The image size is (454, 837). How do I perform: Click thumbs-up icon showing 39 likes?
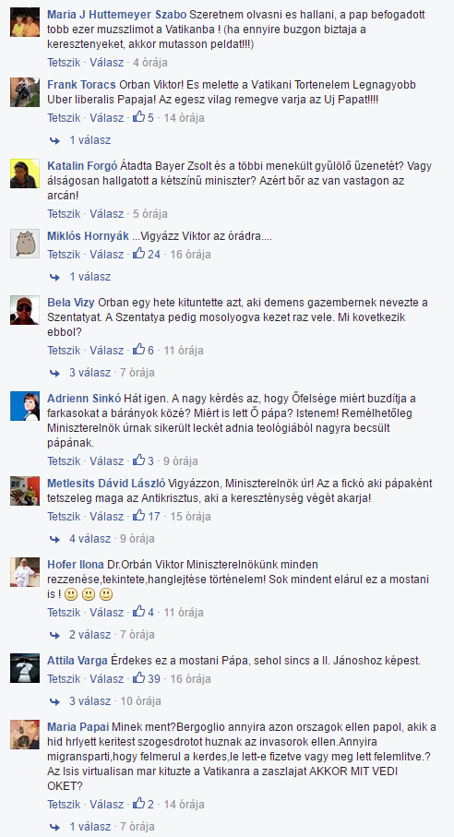pos(138,678)
